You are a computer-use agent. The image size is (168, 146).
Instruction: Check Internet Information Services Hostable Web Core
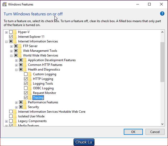11,112
